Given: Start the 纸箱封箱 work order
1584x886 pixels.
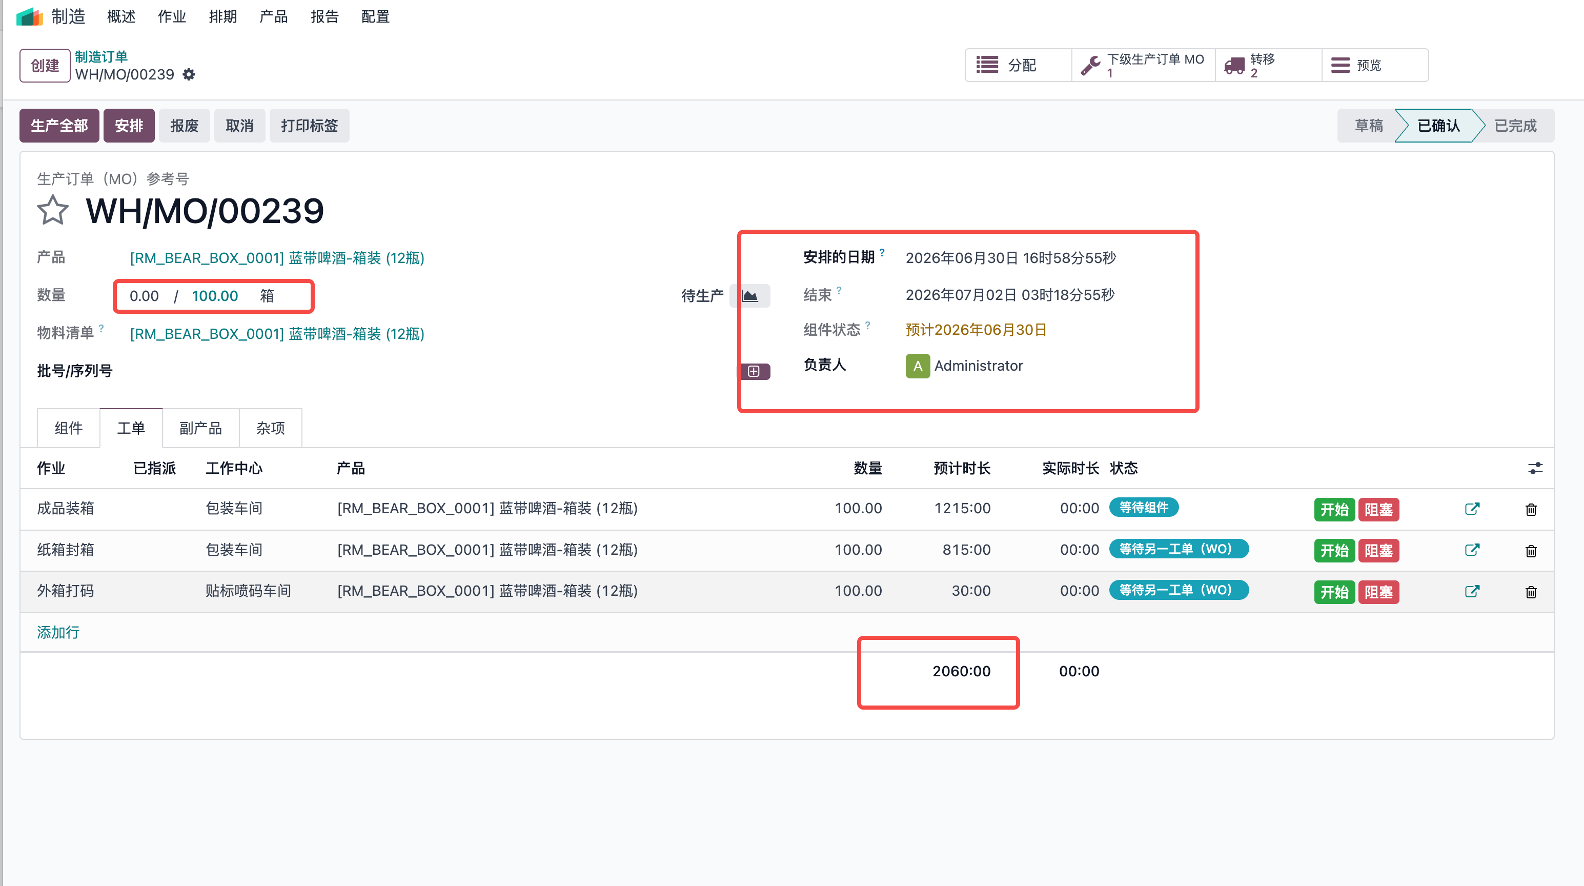Looking at the screenshot, I should (x=1334, y=551).
